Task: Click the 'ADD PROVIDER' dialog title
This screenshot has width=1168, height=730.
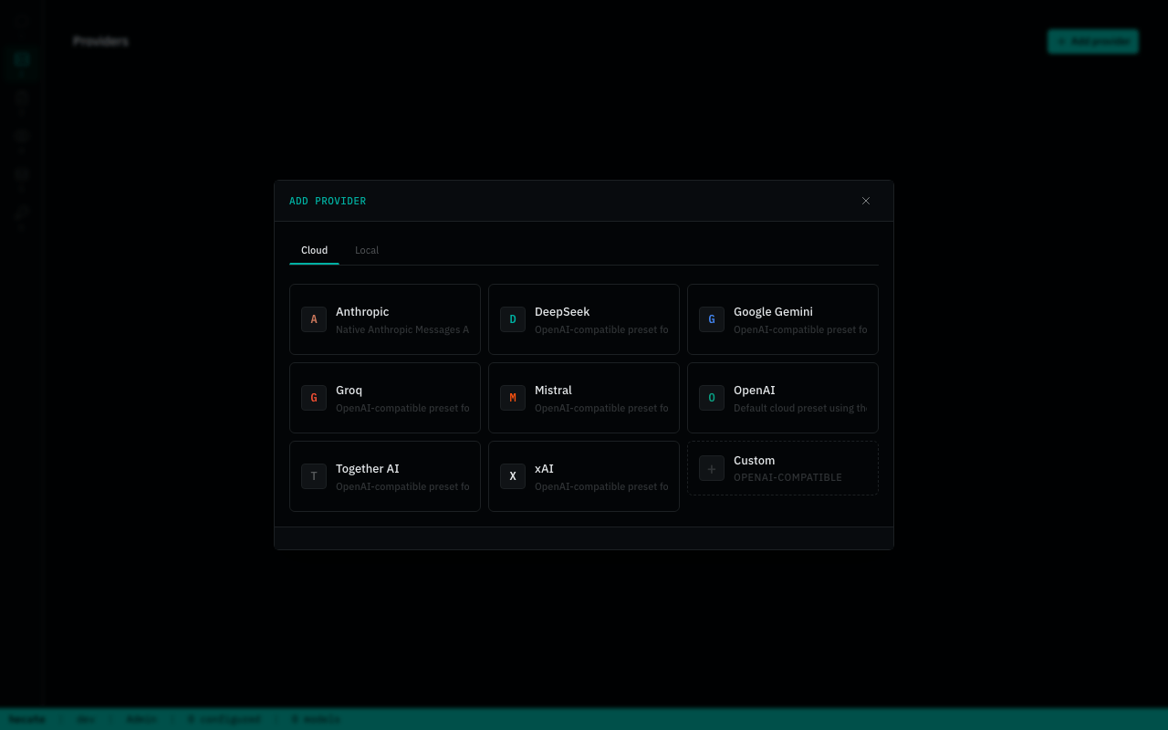Action: (328, 201)
